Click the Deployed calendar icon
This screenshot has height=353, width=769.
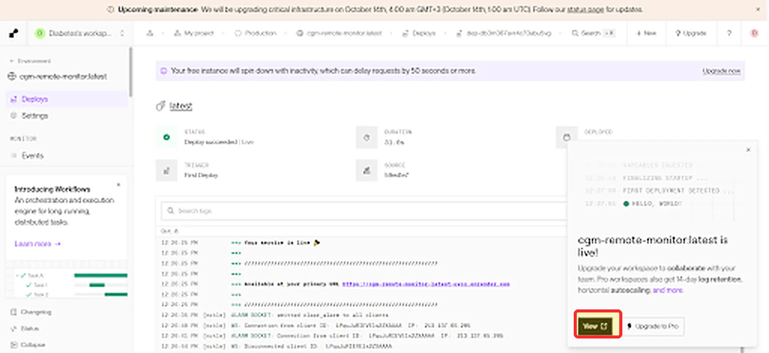(566, 137)
